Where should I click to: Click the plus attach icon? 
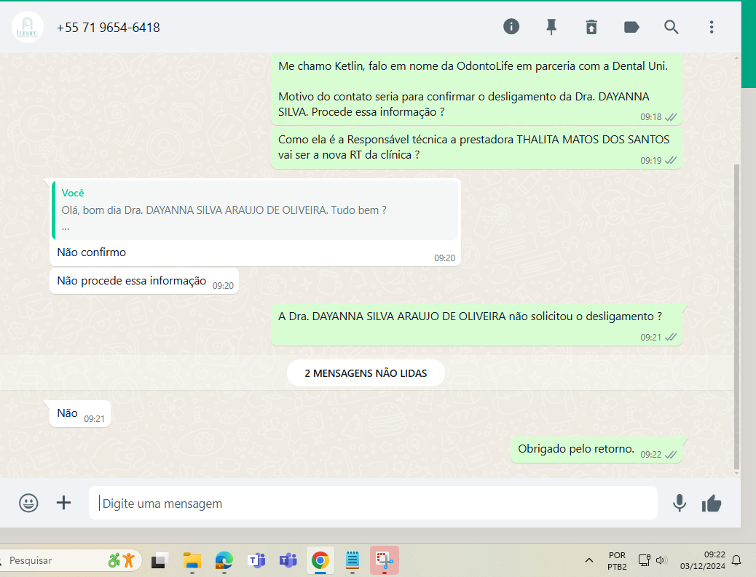(63, 503)
